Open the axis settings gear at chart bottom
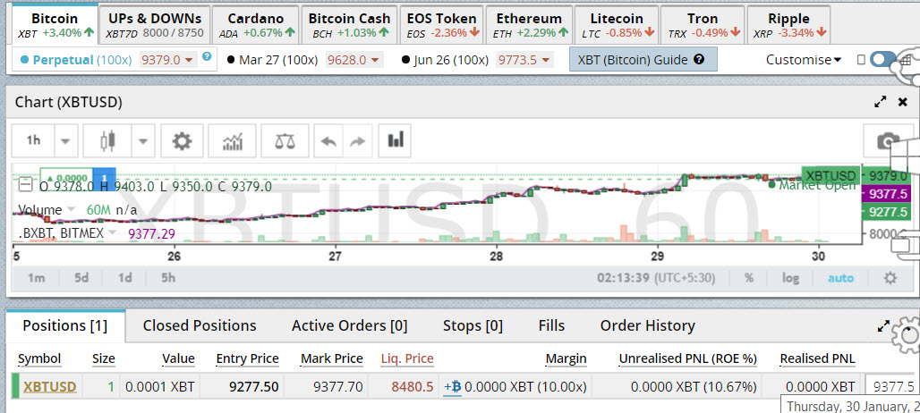The image size is (920, 413). [x=890, y=278]
